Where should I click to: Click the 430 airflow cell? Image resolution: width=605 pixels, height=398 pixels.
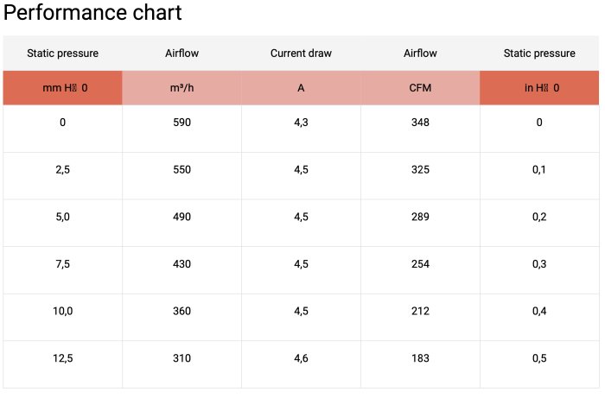pyautogui.click(x=181, y=264)
